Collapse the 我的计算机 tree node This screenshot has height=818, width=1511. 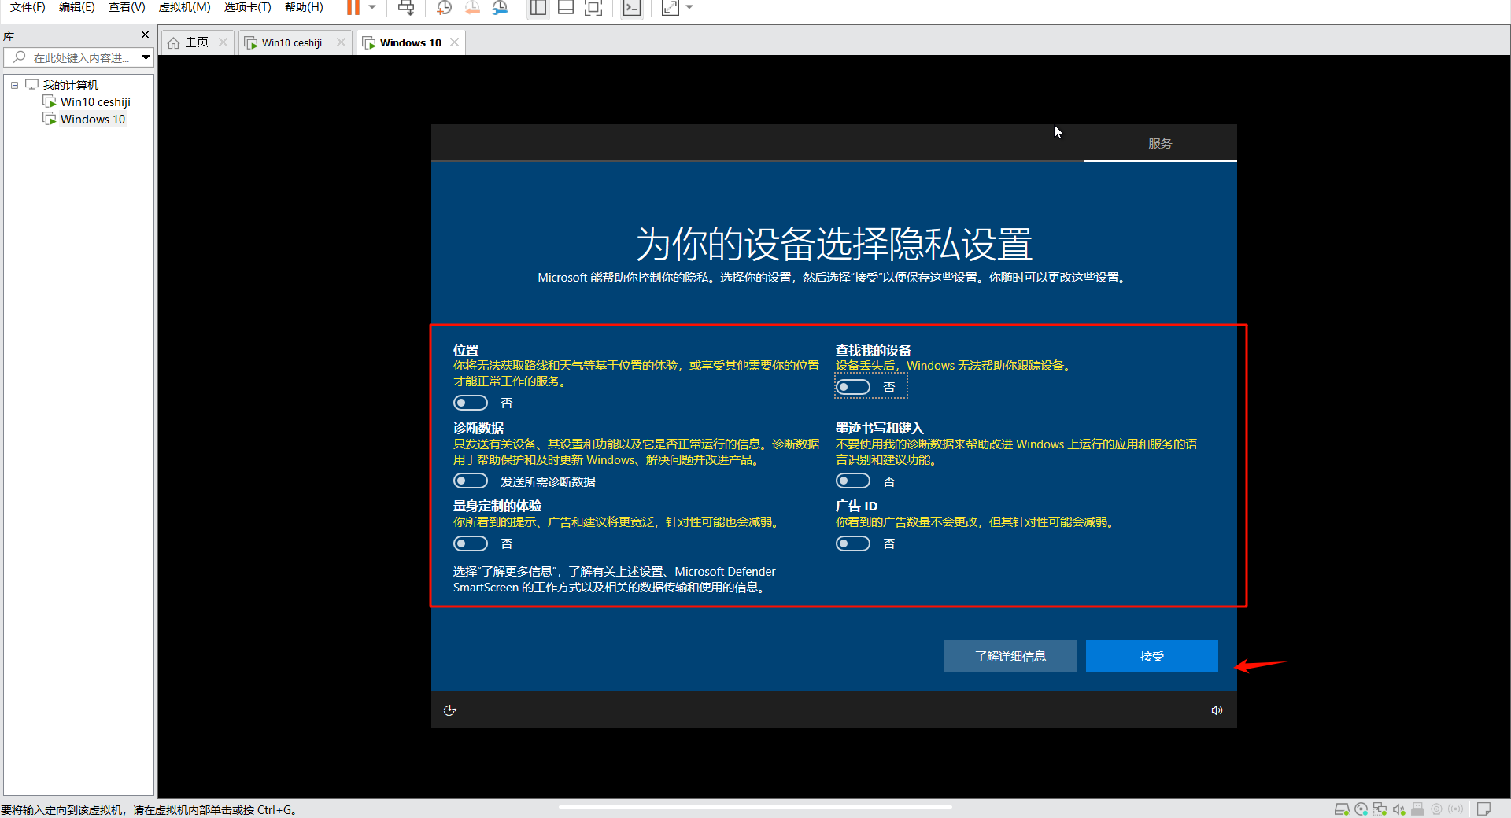tap(14, 85)
